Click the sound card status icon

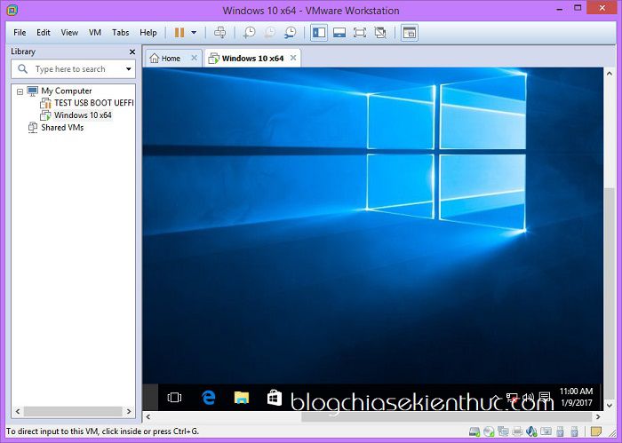pos(531,431)
